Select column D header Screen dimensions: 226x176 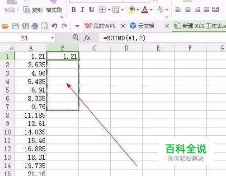127,48
